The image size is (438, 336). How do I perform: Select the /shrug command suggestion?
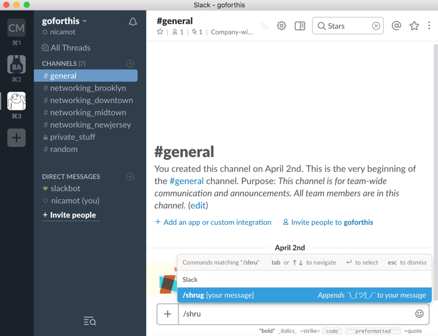pyautogui.click(x=305, y=295)
